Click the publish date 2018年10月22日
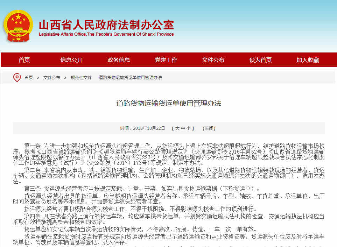The image size is (337, 247). click(149, 128)
